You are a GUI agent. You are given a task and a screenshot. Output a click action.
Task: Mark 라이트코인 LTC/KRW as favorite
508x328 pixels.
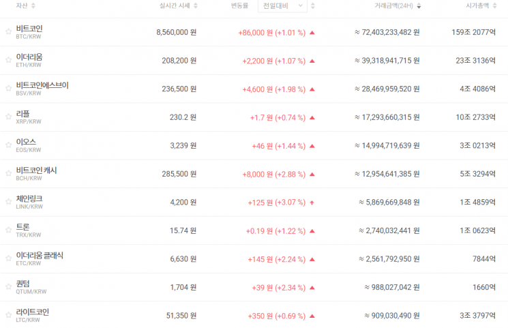8,315
